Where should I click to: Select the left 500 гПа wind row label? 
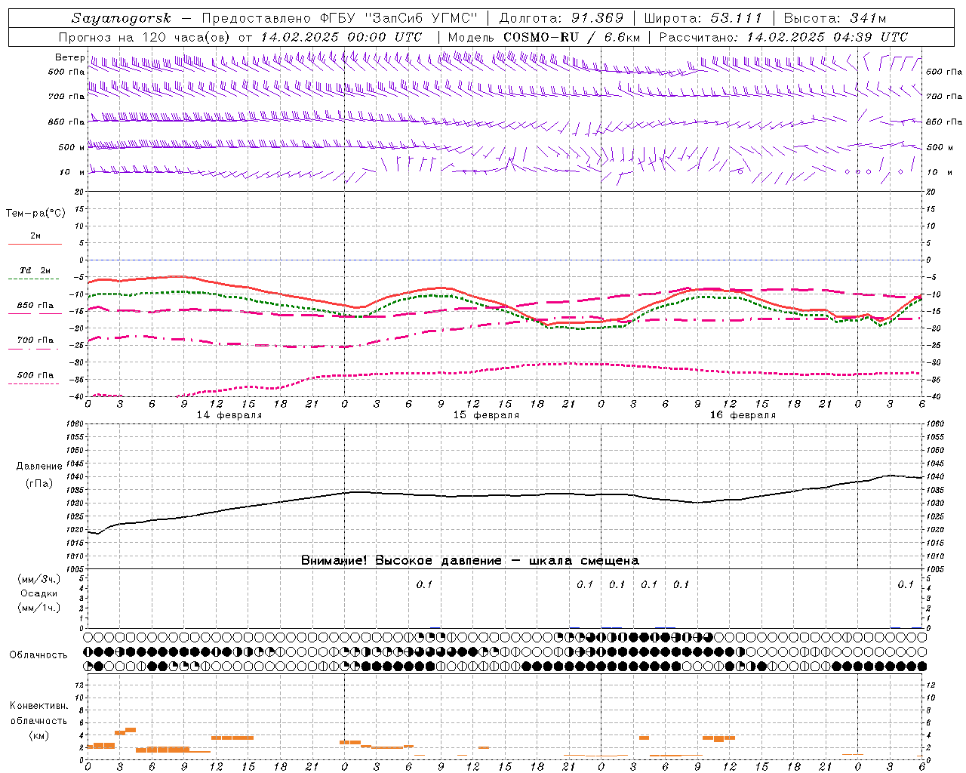point(66,72)
